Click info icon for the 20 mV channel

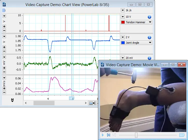(149, 58)
